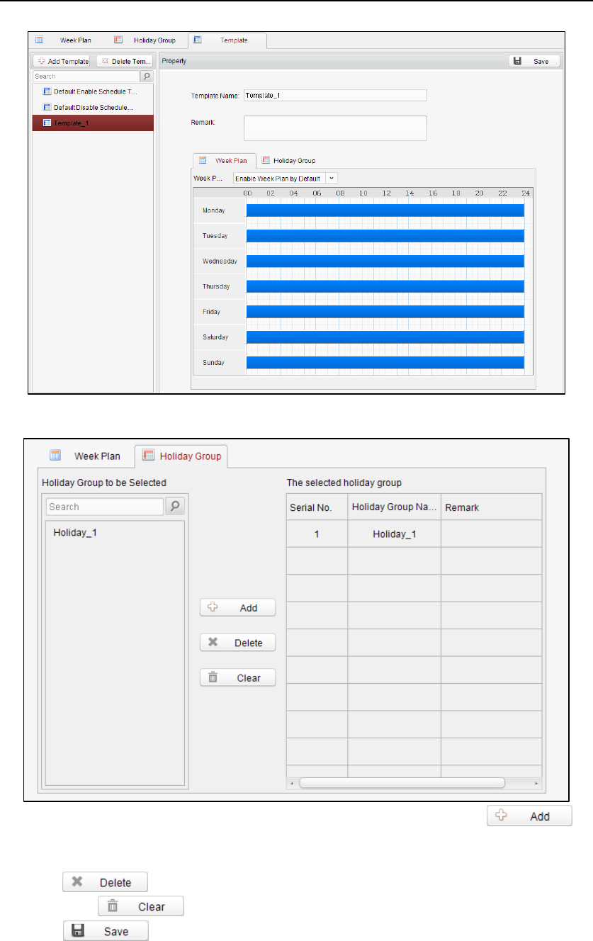Click the Save button in Property bar
The width and height of the screenshot is (593, 941).
pyautogui.click(x=534, y=62)
